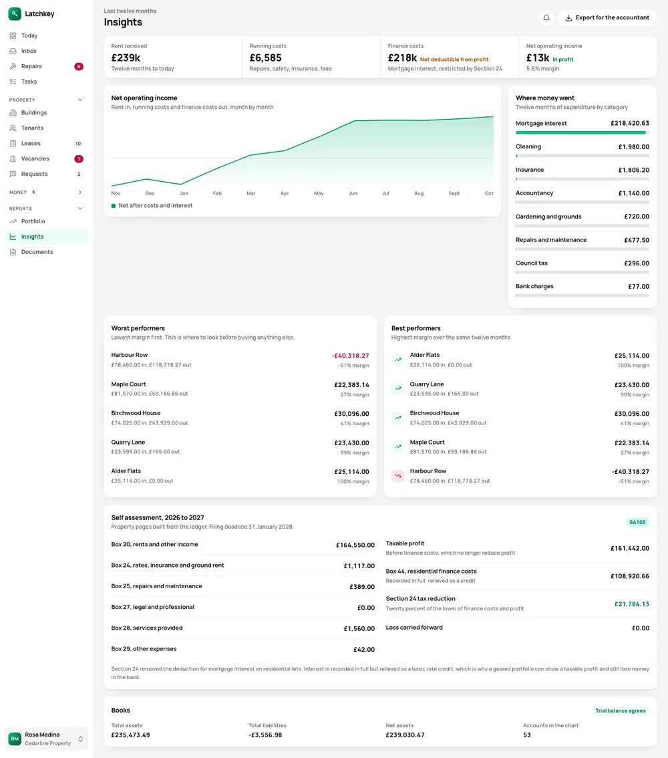Click the Net after costs legend marker
The height and width of the screenshot is (758, 668).
point(114,206)
